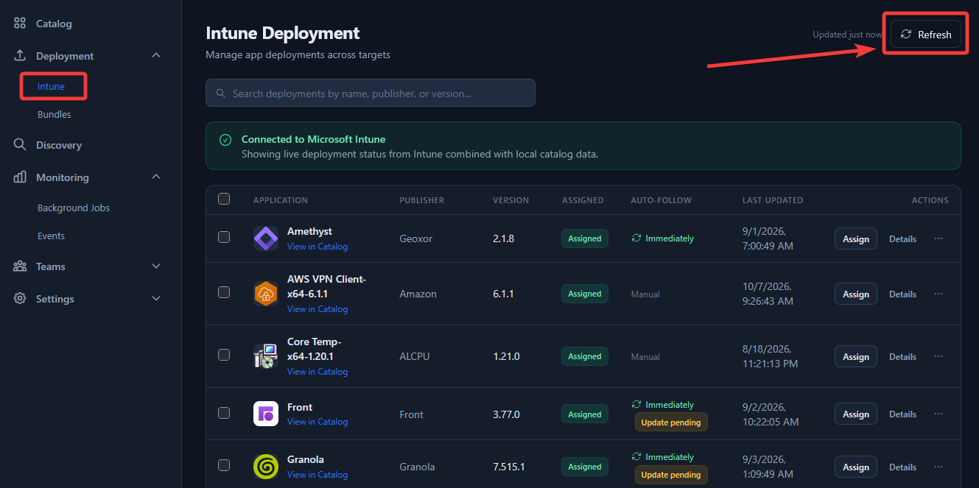Open the Catalog grid icon in sidebar
Image resolution: width=979 pixels, height=488 pixels.
(20, 24)
